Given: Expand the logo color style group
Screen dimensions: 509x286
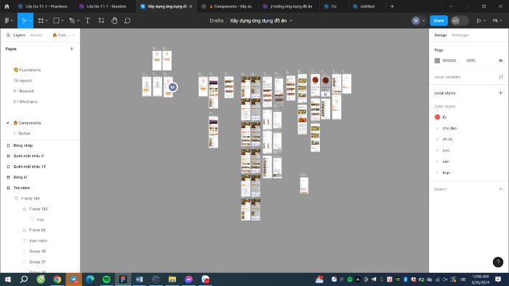Looking at the screenshot, I should pos(437,172).
